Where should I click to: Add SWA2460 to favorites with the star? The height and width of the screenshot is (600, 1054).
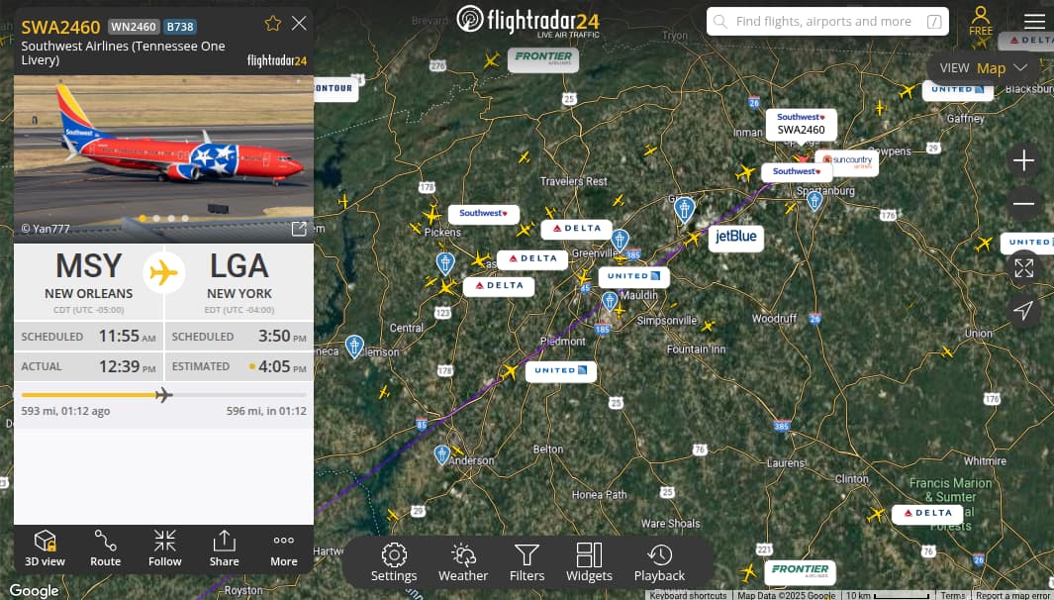[273, 24]
